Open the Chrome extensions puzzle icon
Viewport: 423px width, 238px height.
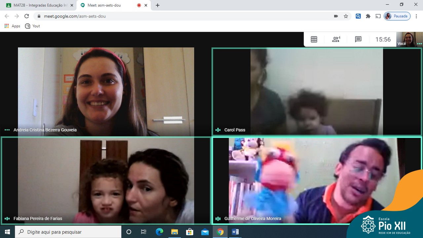click(368, 16)
